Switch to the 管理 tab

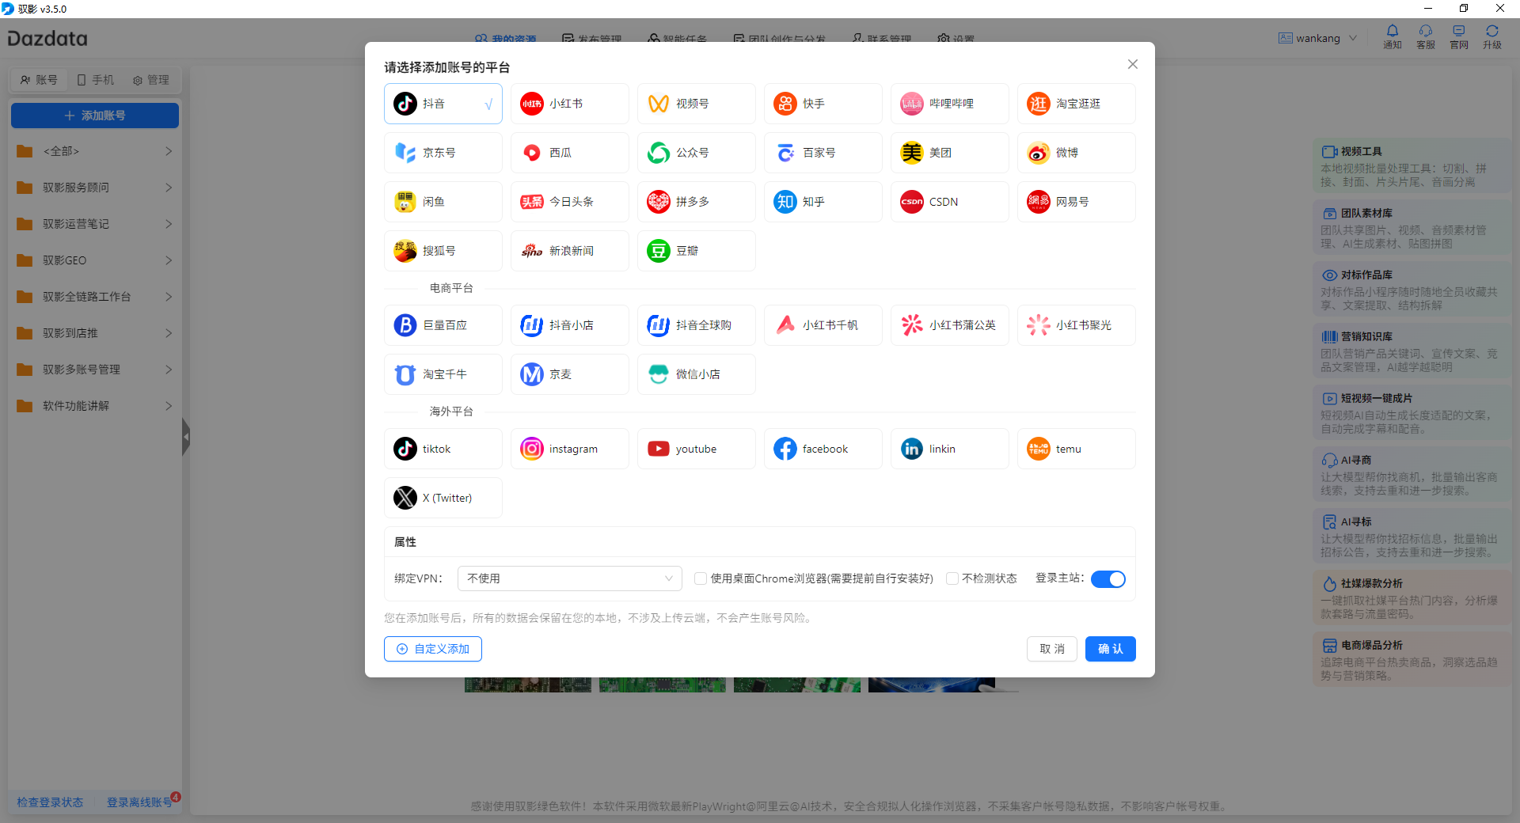click(x=150, y=80)
